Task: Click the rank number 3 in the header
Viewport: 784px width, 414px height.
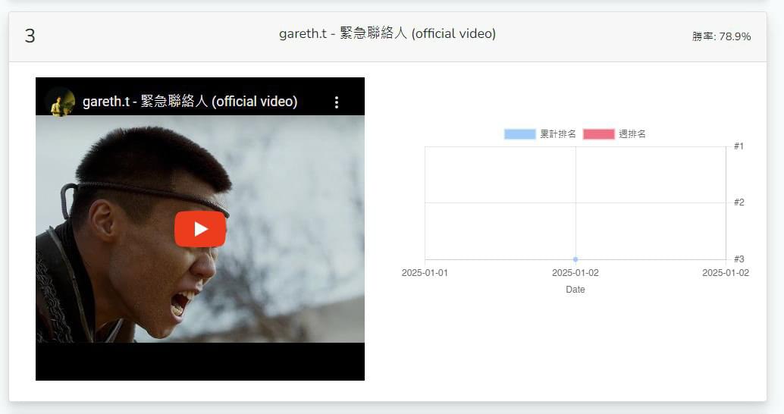Action: tap(30, 36)
